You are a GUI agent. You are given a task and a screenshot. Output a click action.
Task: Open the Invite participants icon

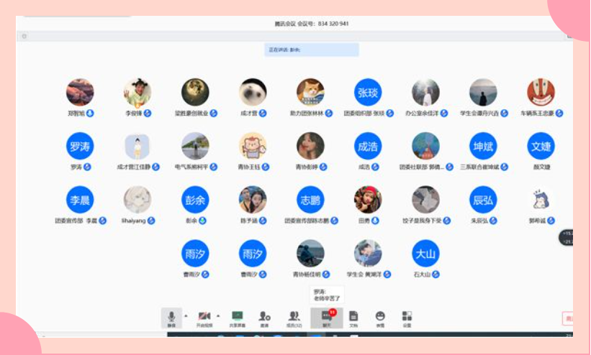(x=265, y=317)
